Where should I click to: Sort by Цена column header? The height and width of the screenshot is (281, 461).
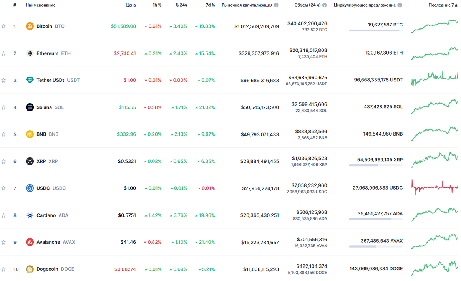[x=131, y=5]
